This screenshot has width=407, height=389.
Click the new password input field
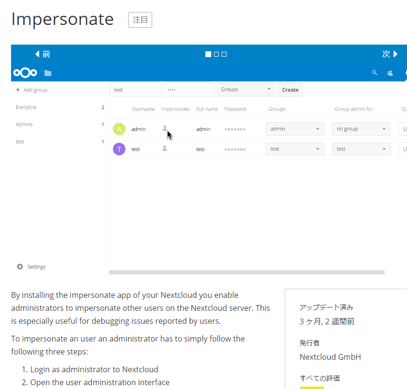(x=189, y=90)
